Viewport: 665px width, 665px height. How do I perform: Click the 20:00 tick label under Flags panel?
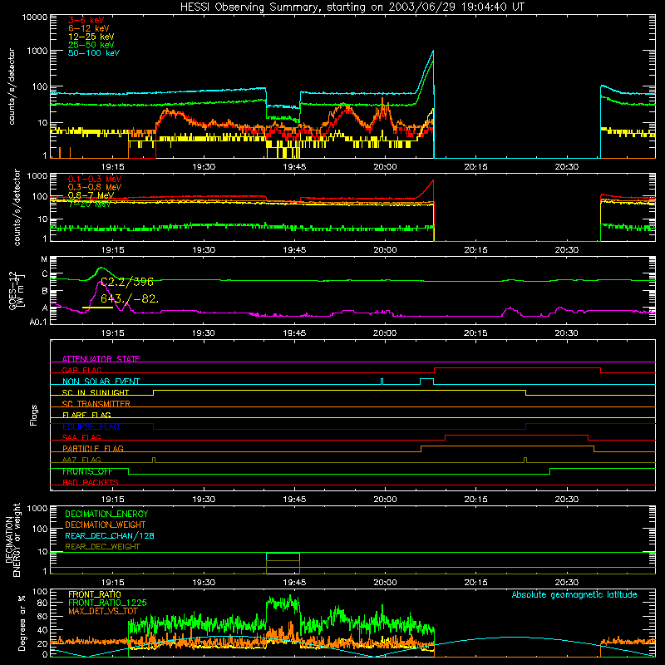385,500
